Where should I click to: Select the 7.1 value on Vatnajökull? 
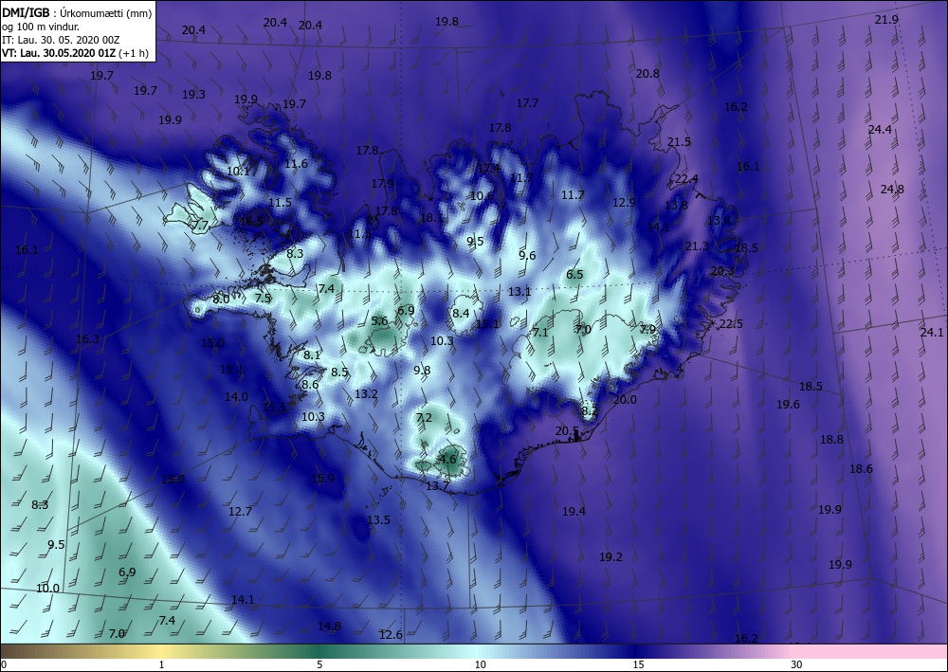tap(540, 333)
